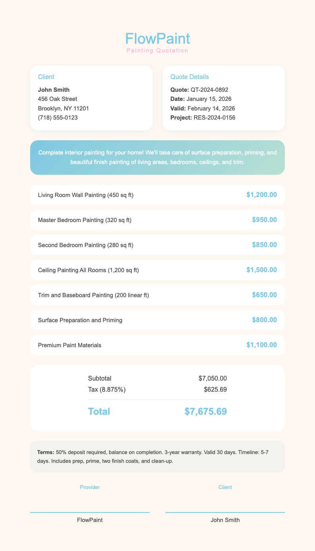Click the Total amount $7,675.69
The image size is (315, 551).
(x=206, y=412)
